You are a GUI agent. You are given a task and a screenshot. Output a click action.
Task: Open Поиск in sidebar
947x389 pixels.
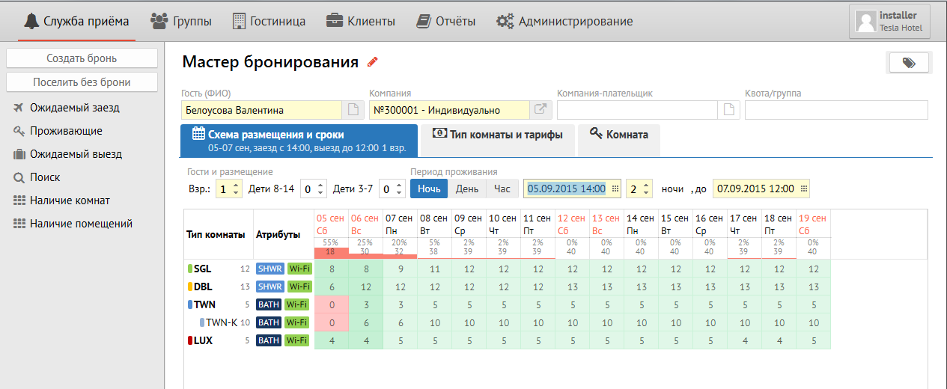click(37, 177)
